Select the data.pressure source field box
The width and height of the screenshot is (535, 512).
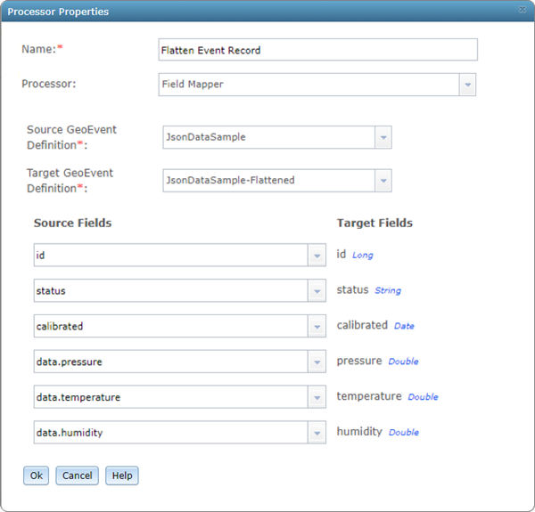[x=170, y=362]
